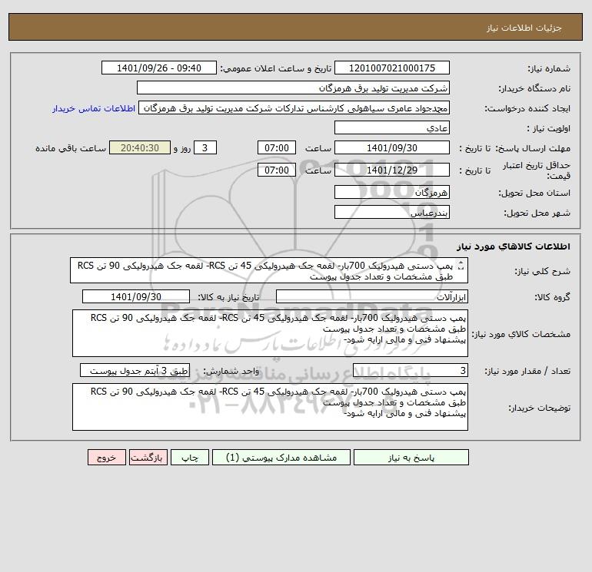Screen dimensions: 592x572
Task: Click the request creator name field
Action: [x=294, y=107]
